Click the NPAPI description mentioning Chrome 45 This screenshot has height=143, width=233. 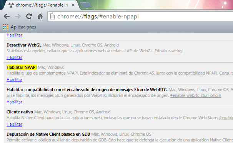point(120,73)
